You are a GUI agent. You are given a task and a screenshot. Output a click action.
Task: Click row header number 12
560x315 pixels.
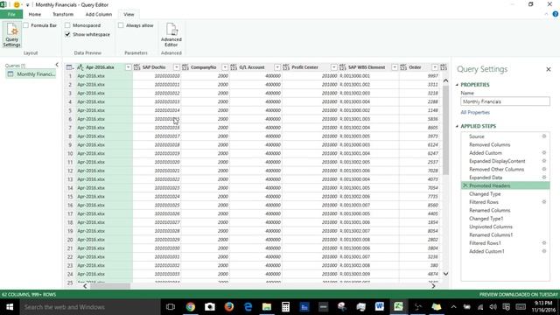70,171
